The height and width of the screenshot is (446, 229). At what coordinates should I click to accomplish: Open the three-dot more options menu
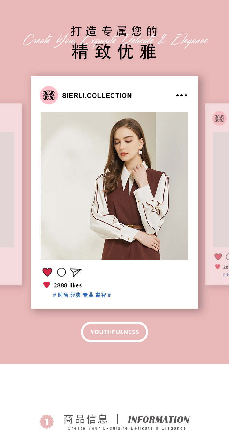(x=182, y=95)
